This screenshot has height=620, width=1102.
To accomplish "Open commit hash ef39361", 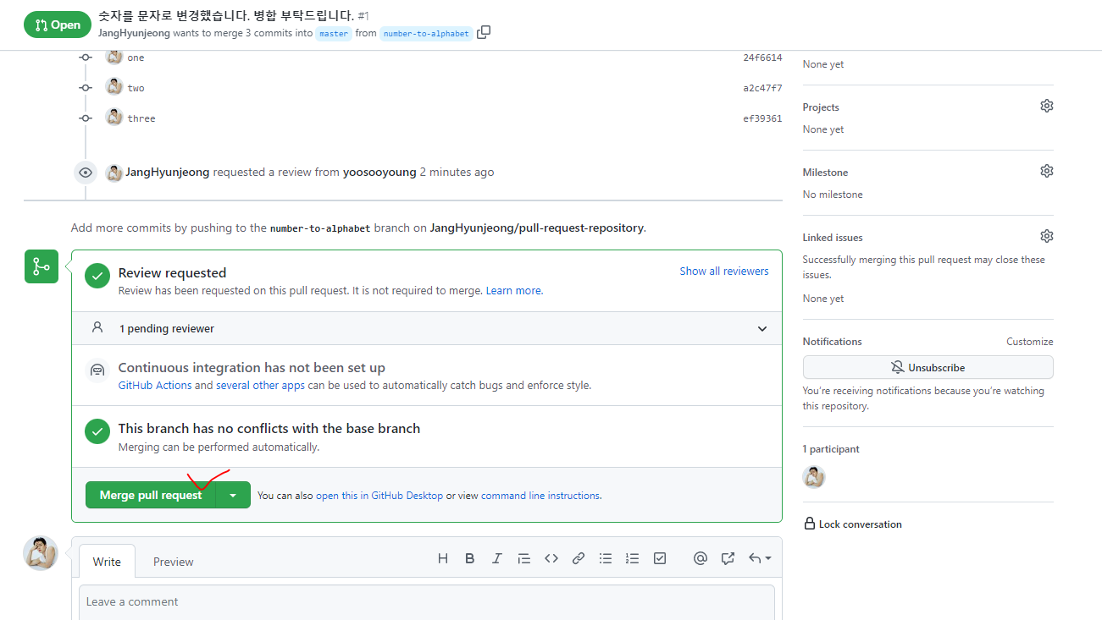I will point(762,118).
